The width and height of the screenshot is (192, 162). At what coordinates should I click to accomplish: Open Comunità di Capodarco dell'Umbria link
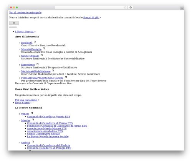[x=48, y=146]
